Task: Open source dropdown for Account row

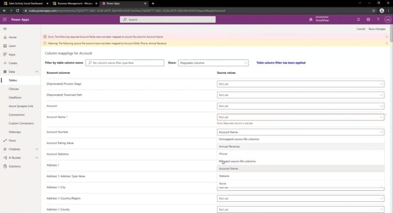Action: coord(301,106)
